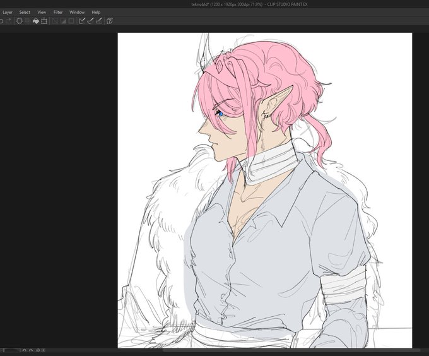
Task: Click the Clear (sunburst) toolbar icon
Action: pos(20,21)
